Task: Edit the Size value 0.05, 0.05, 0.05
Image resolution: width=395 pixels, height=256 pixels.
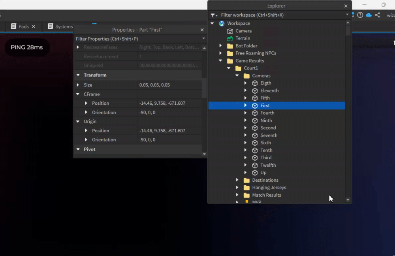Action: [x=169, y=85]
